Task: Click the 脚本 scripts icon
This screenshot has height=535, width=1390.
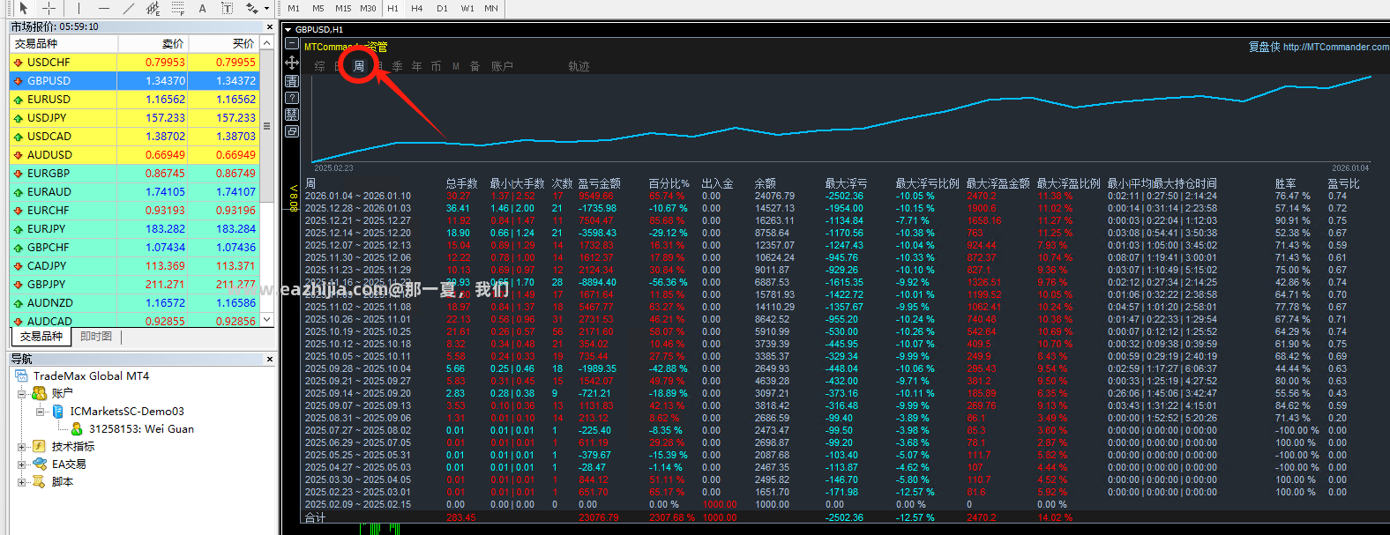Action: [39, 482]
